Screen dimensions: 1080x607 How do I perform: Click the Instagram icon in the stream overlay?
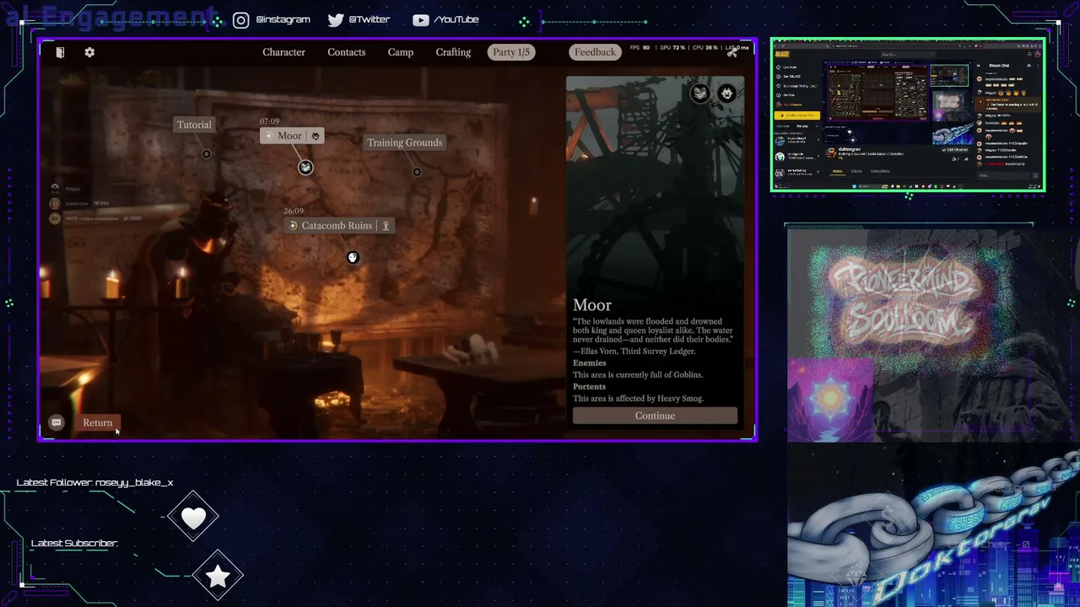(x=240, y=20)
